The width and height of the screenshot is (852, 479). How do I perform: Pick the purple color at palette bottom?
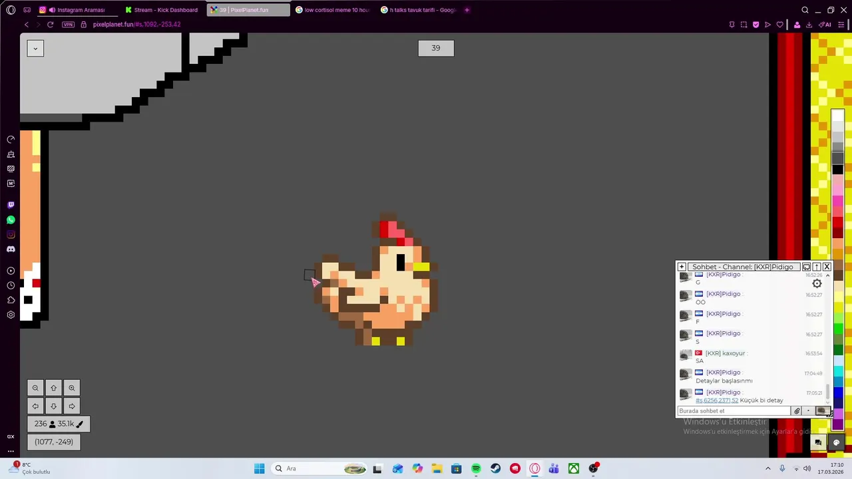[x=837, y=424]
